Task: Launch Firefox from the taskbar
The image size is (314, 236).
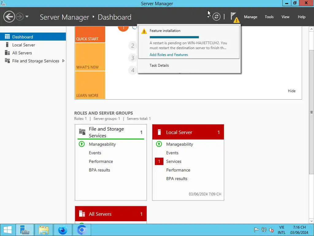Action: click(x=63, y=230)
